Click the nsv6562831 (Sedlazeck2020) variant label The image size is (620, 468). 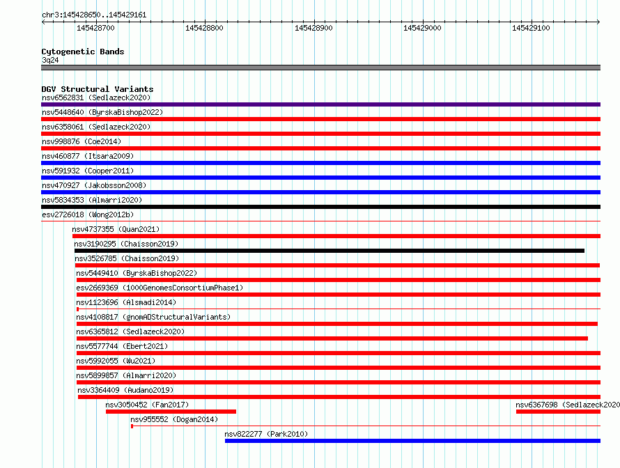(x=96, y=97)
